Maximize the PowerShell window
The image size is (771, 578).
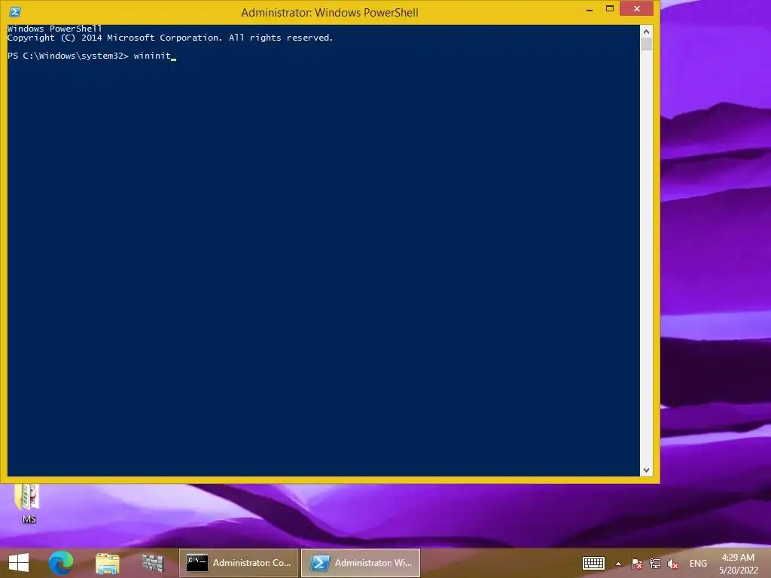609,9
